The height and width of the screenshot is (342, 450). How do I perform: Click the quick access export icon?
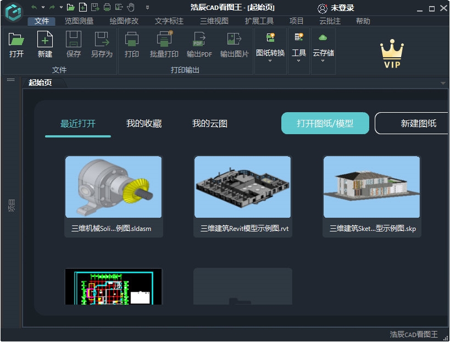119,7
